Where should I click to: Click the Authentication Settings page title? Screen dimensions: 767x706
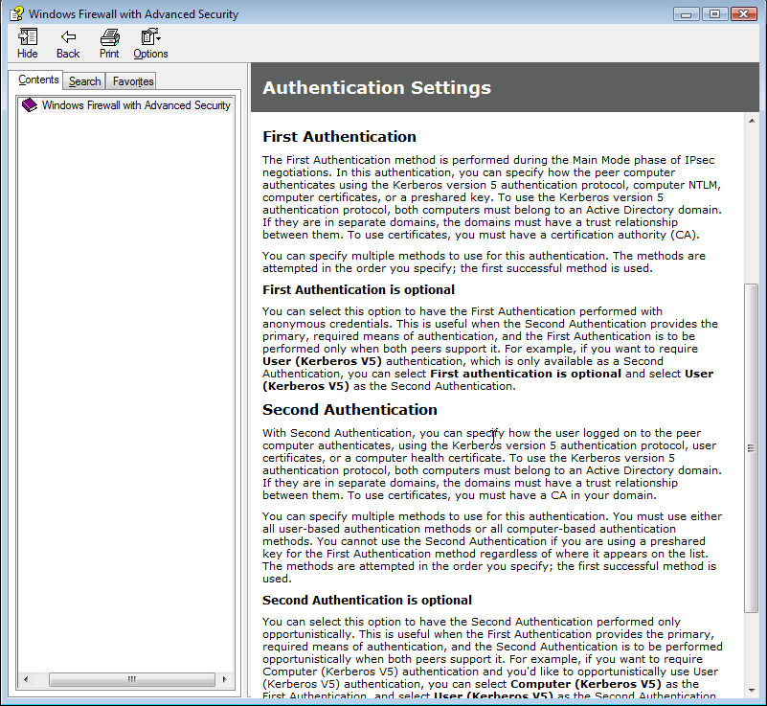pyautogui.click(x=376, y=87)
